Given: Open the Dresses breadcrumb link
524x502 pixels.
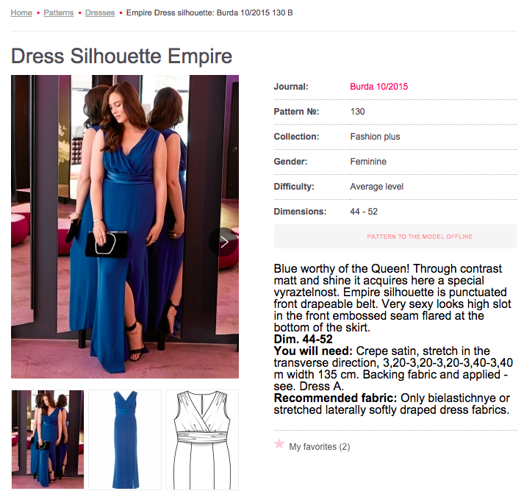Looking at the screenshot, I should (100, 12).
